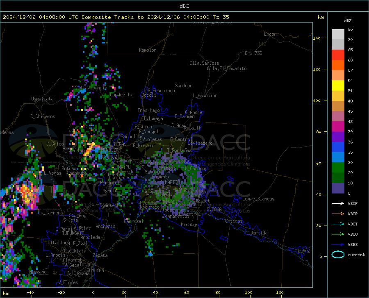Click the La_Carrera place label
369x298 pixels.
tap(50, 213)
